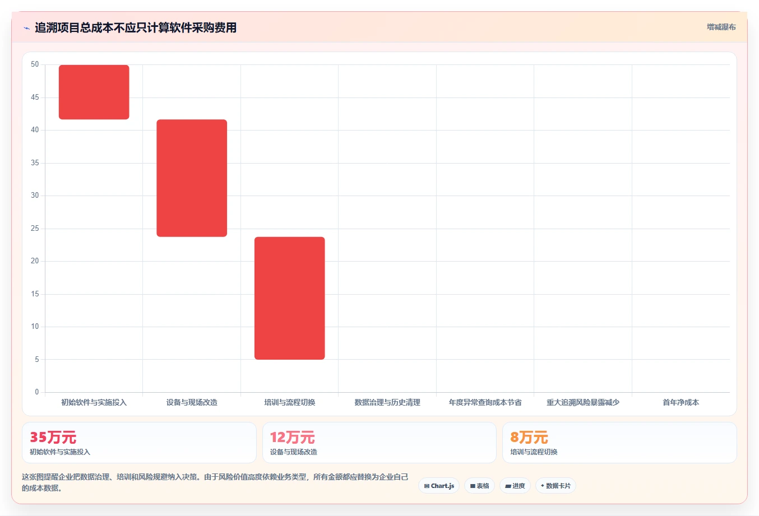Click the red bar for 设备与现场改造
This screenshot has height=516, width=759.
[x=192, y=178]
